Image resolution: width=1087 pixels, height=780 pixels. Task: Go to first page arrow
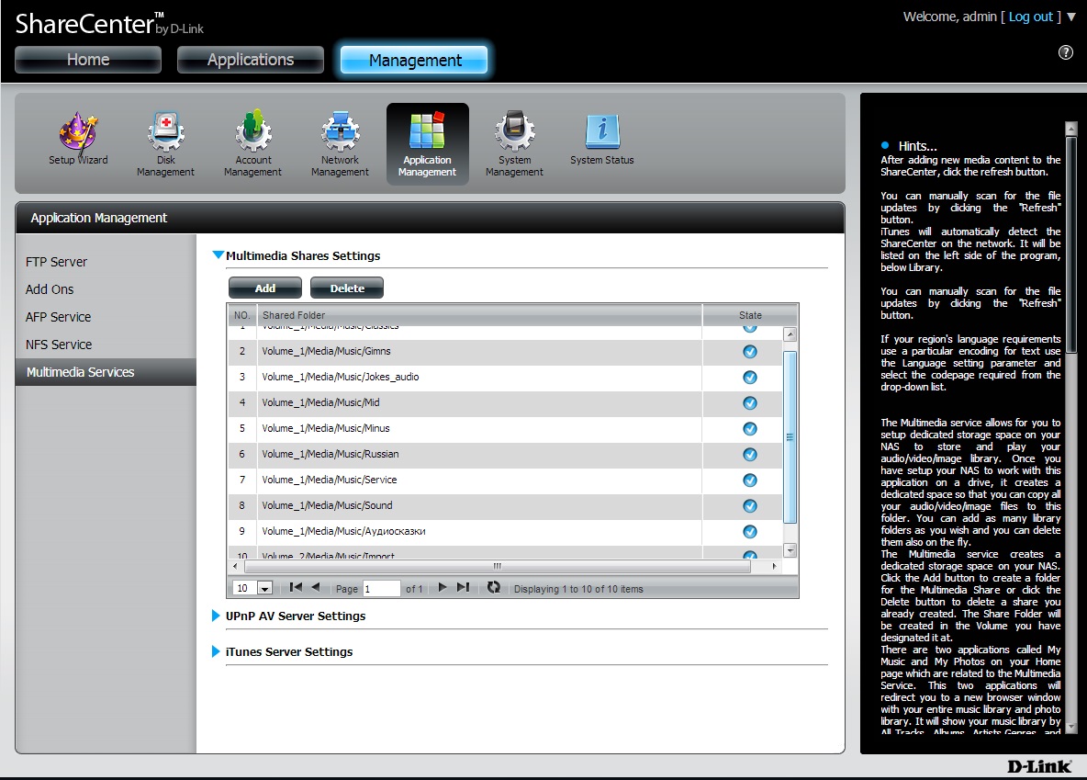click(296, 588)
